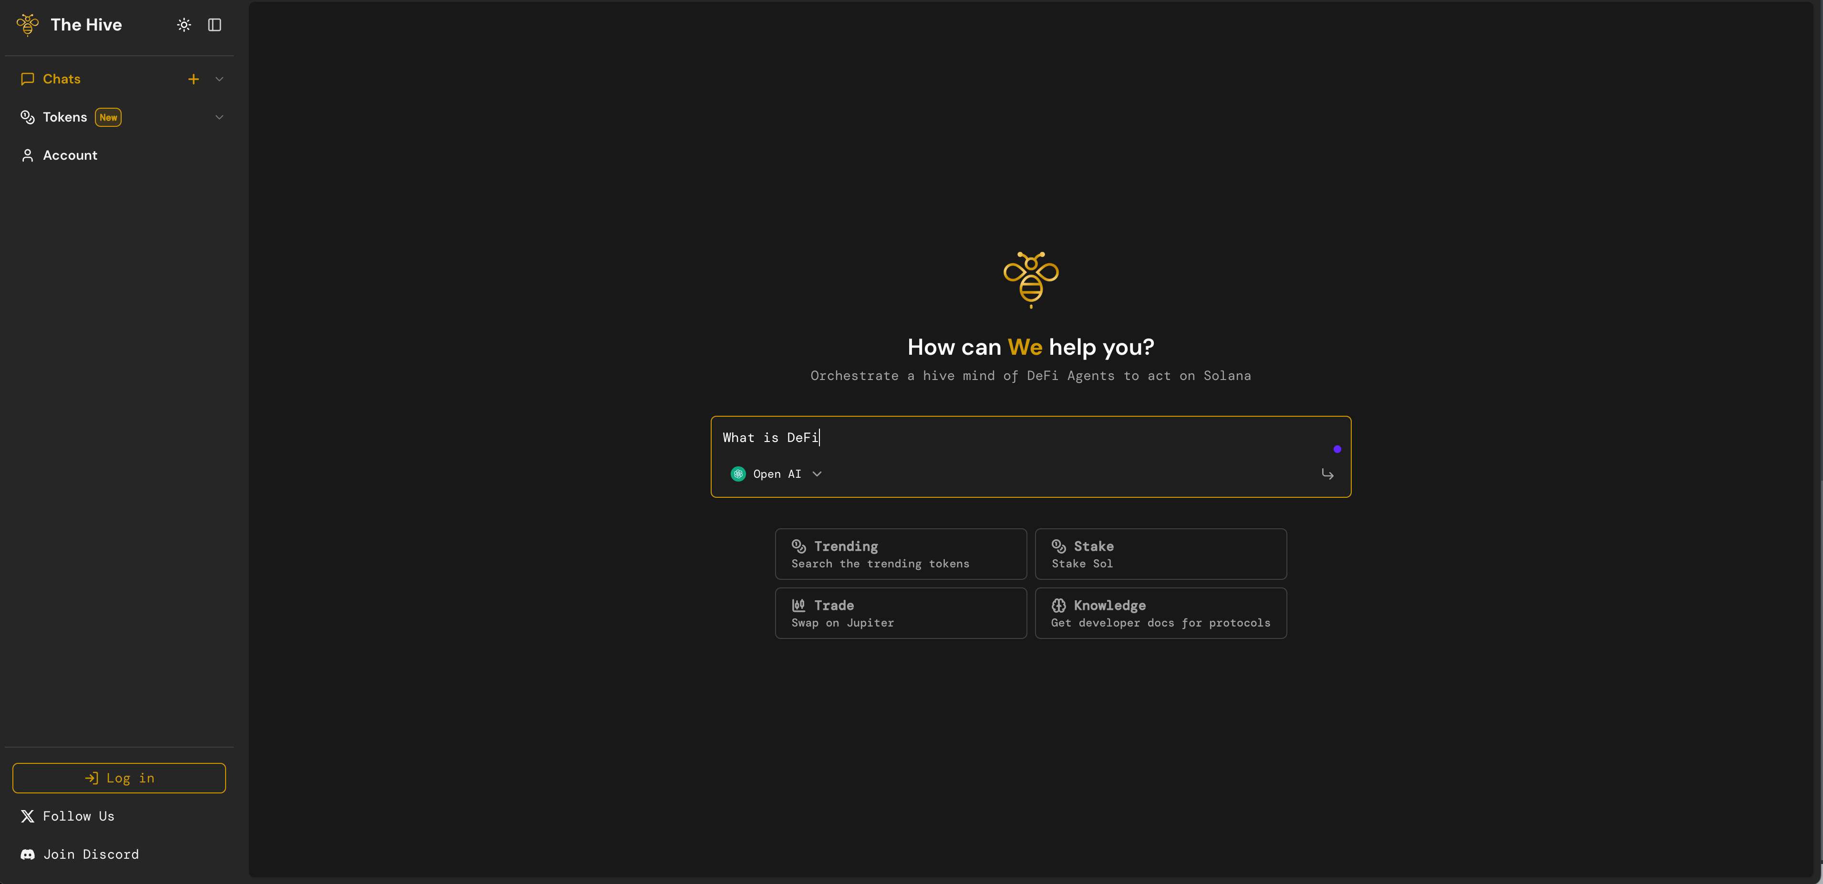
Task: Select the Tokens menu item
Action: 64,116
